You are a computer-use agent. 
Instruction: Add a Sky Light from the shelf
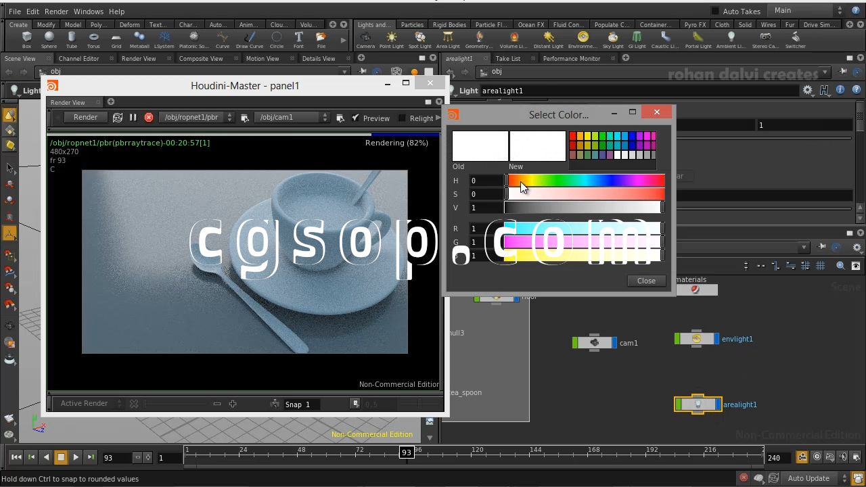(x=613, y=40)
